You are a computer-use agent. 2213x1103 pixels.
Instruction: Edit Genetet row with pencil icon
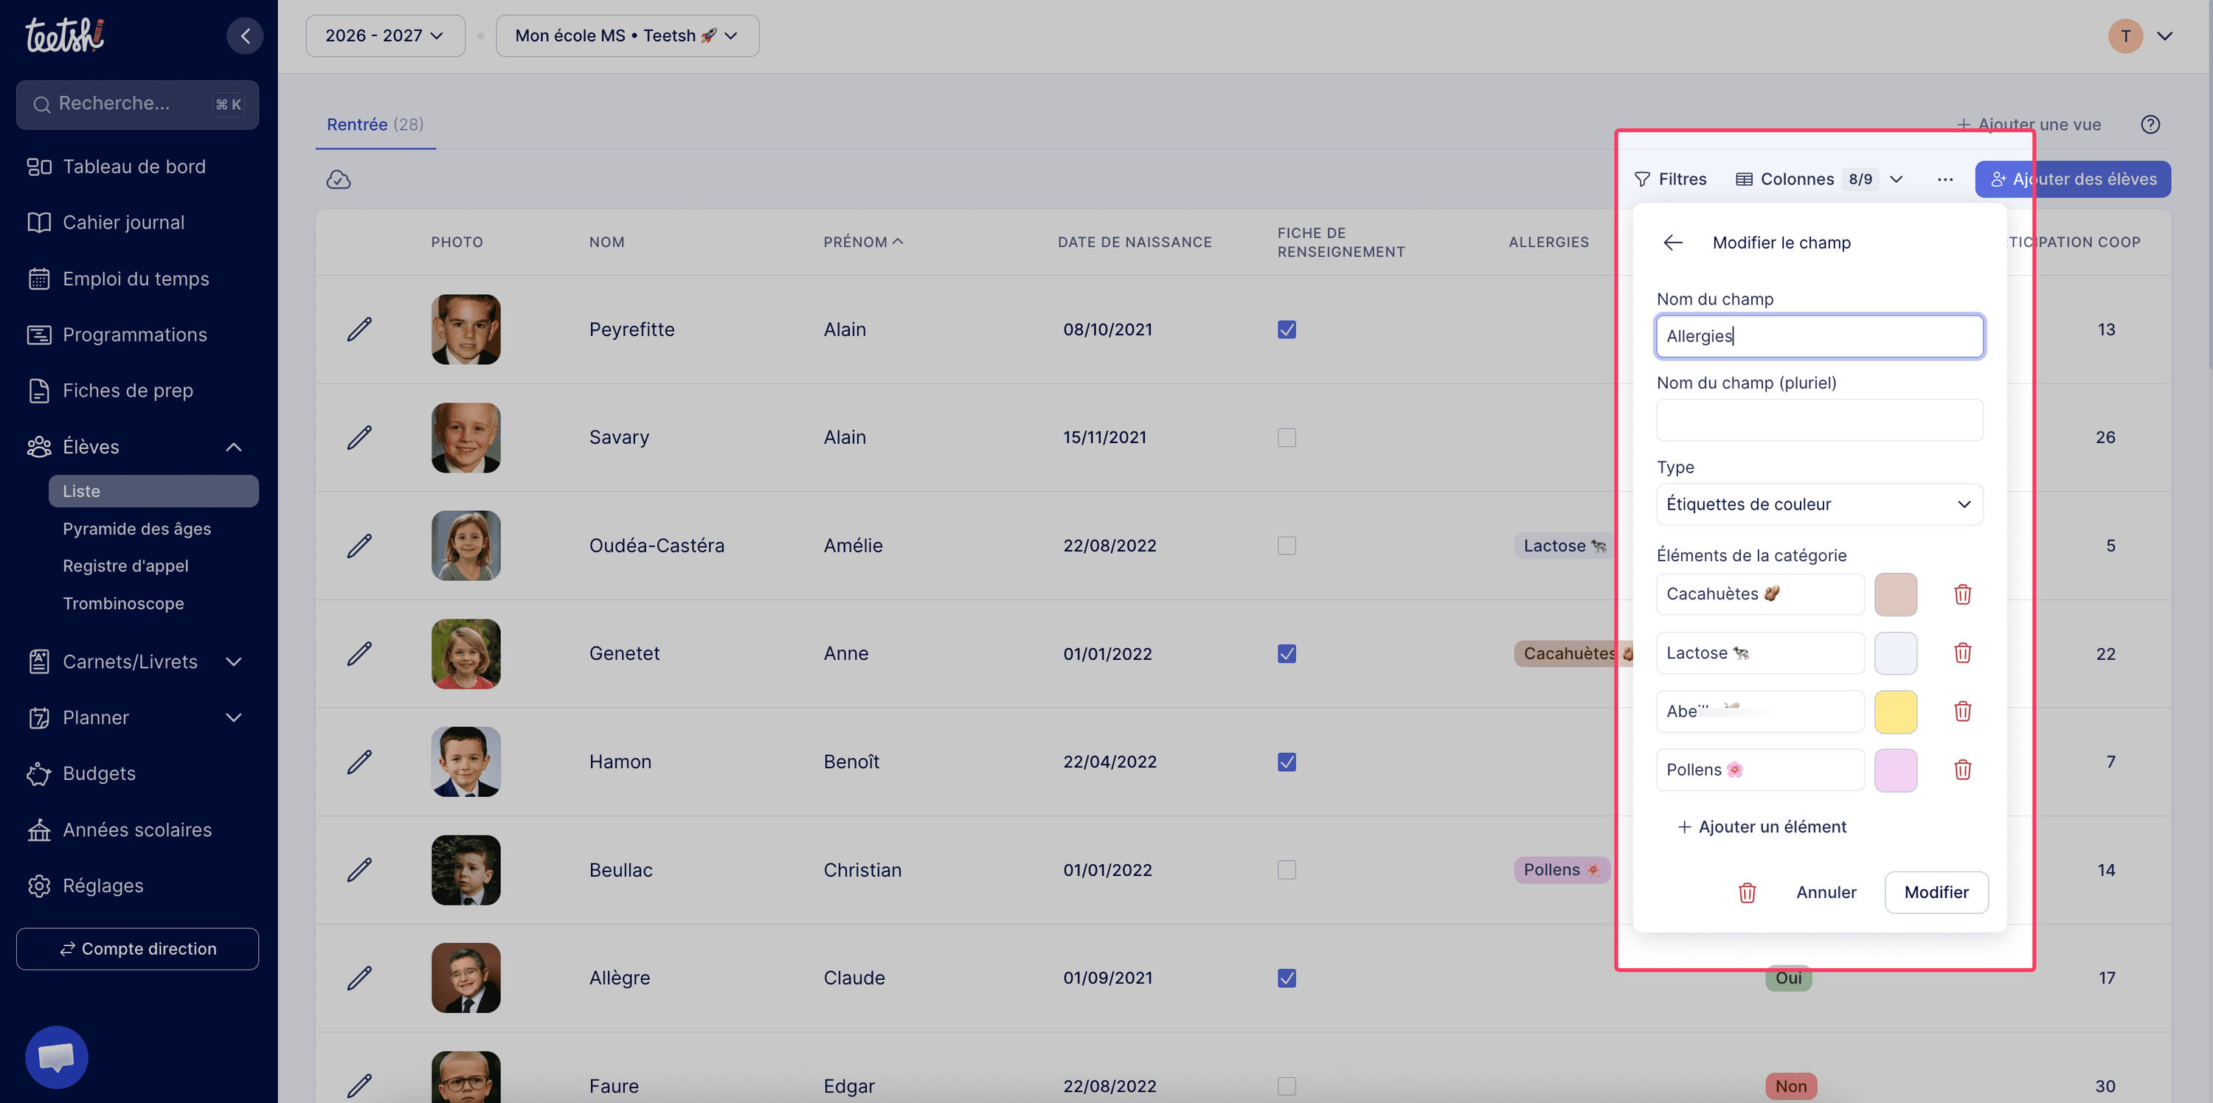[x=359, y=654]
